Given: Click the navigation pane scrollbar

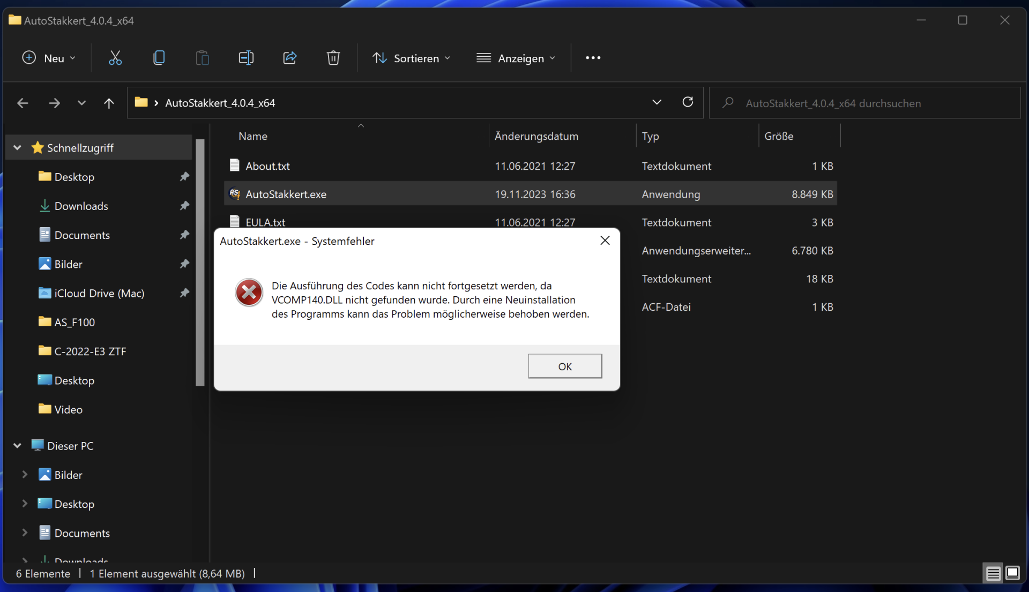Looking at the screenshot, I should pyautogui.click(x=200, y=263).
